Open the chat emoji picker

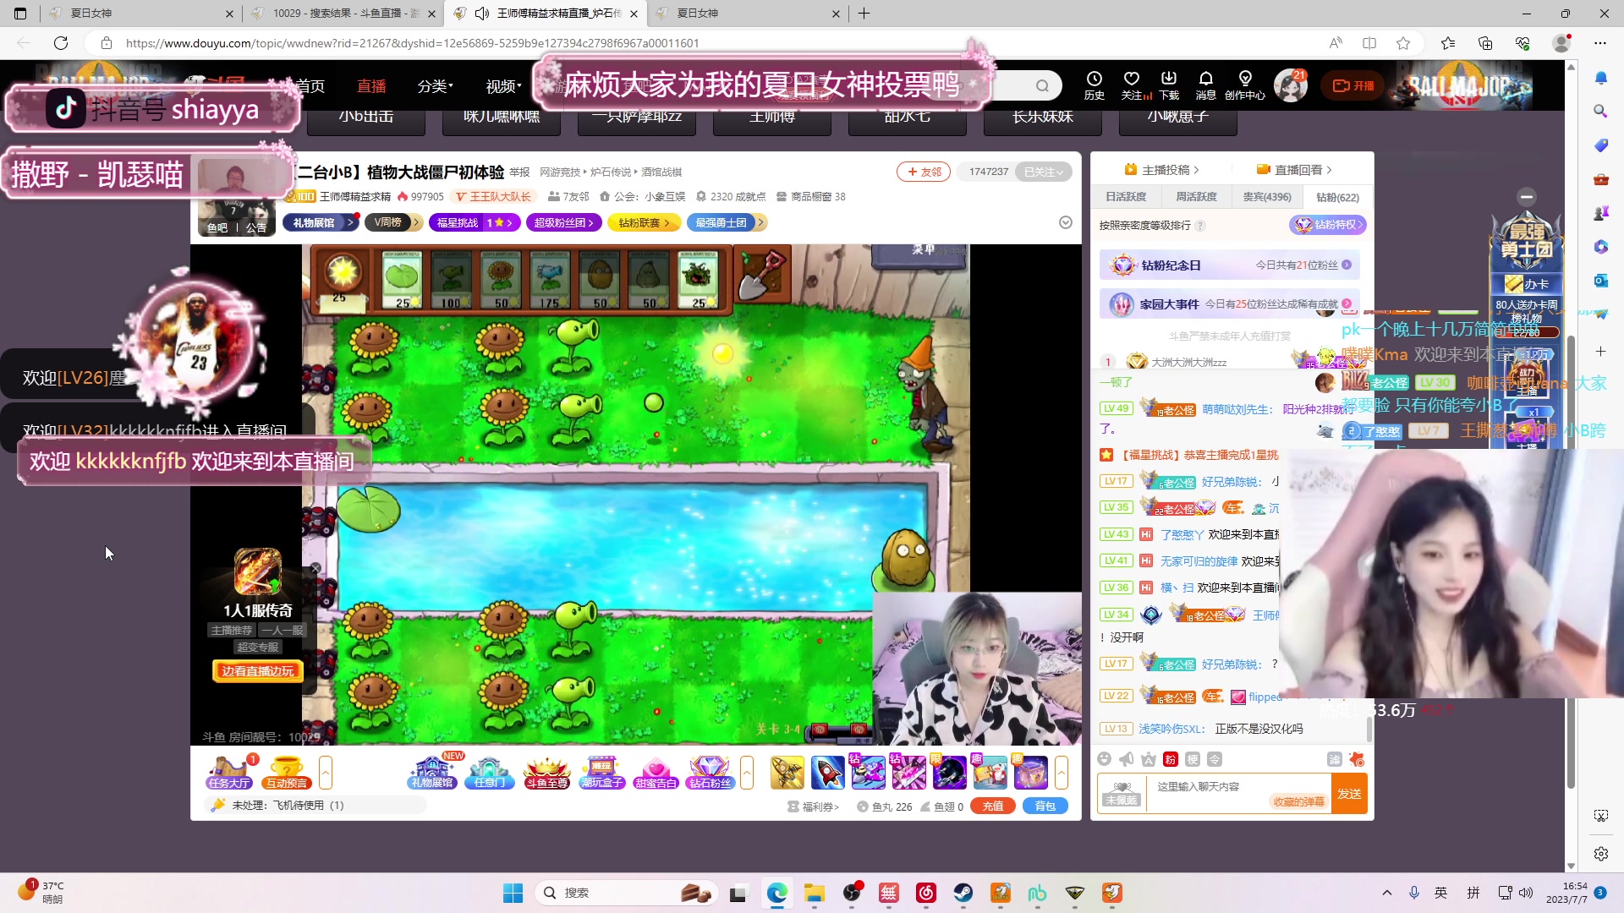coord(1104,759)
